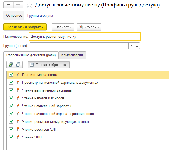Select the Разрешенные действия (роли) tab
This screenshot has height=150, width=169.
(31, 55)
